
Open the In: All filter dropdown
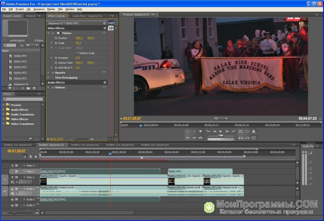pos(32,45)
